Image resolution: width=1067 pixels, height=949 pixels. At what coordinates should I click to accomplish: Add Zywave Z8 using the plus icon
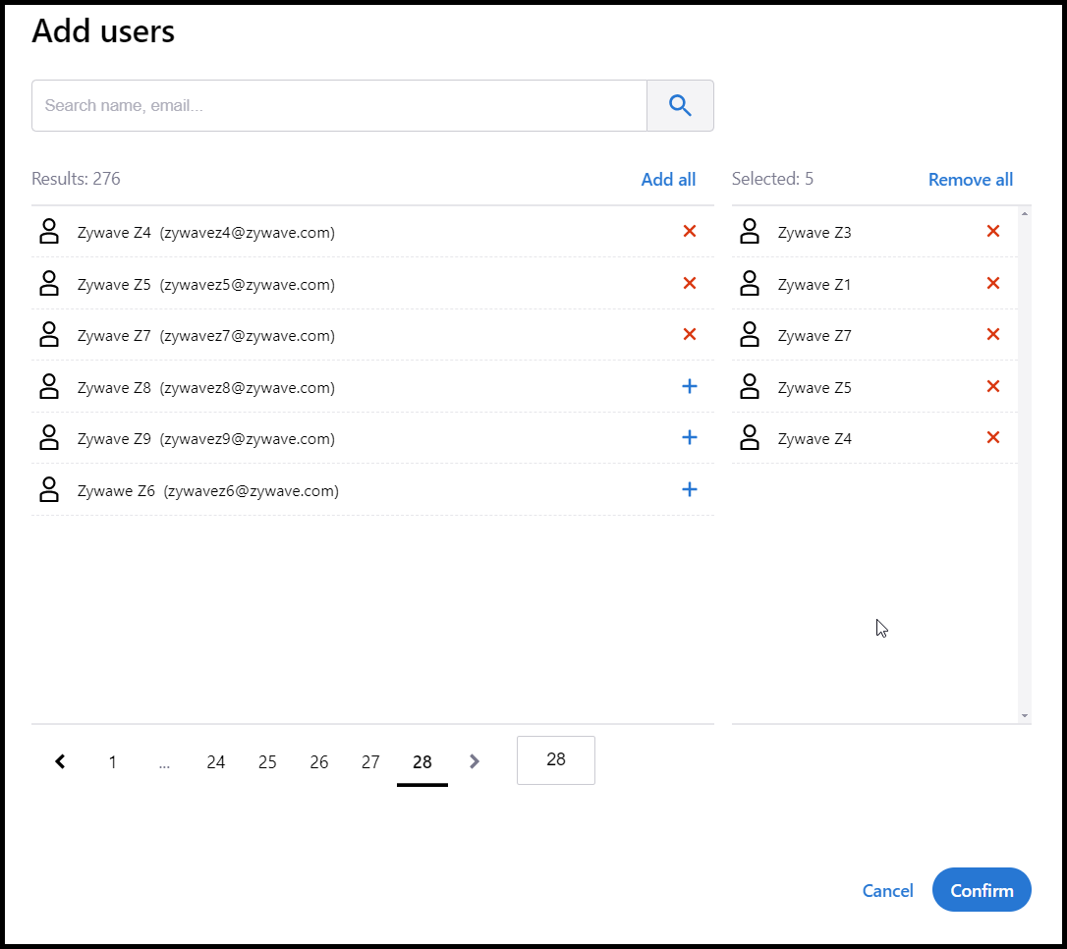(x=689, y=386)
